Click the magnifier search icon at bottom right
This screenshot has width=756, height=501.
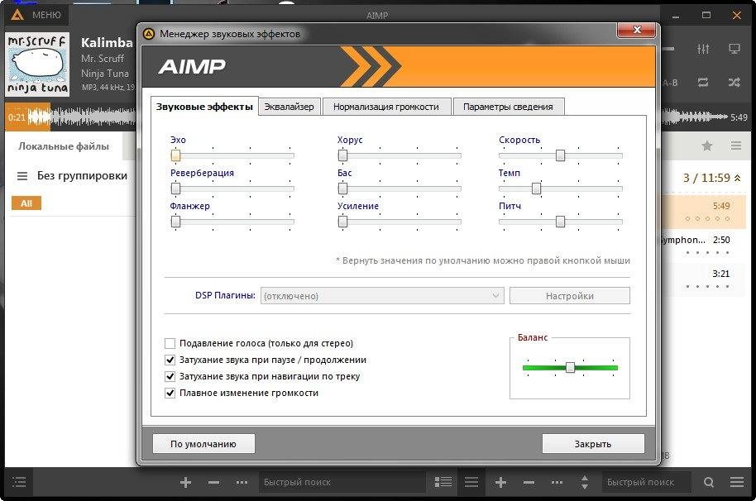coord(708,482)
